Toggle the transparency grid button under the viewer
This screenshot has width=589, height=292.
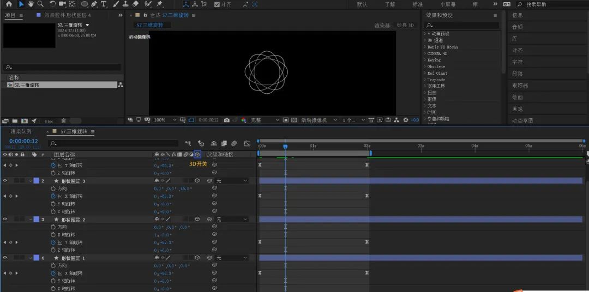tap(294, 120)
